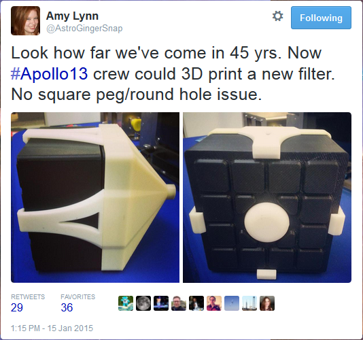Open the @AstroGingerSnap handle link

coord(84,29)
